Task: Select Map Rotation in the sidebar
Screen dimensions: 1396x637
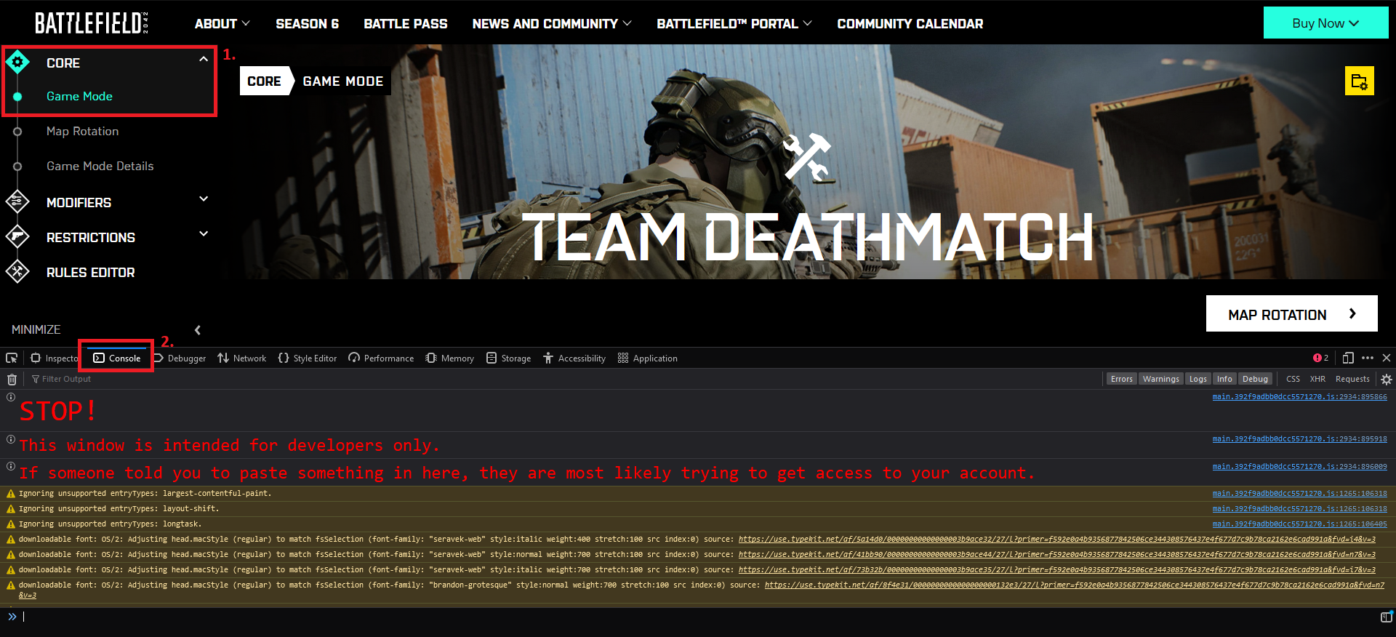Action: point(82,131)
